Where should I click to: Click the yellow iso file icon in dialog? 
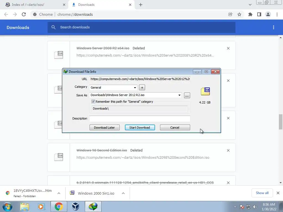click(x=205, y=91)
